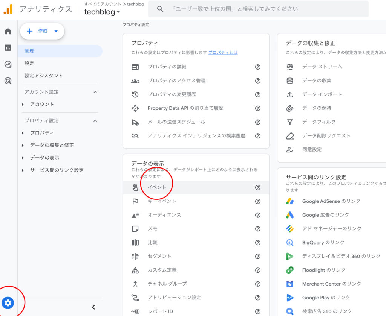
Task: Follow the プロパティとは link
Action: pos(223,52)
